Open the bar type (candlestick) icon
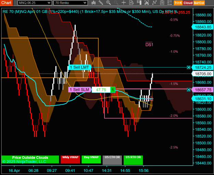 [93, 3]
